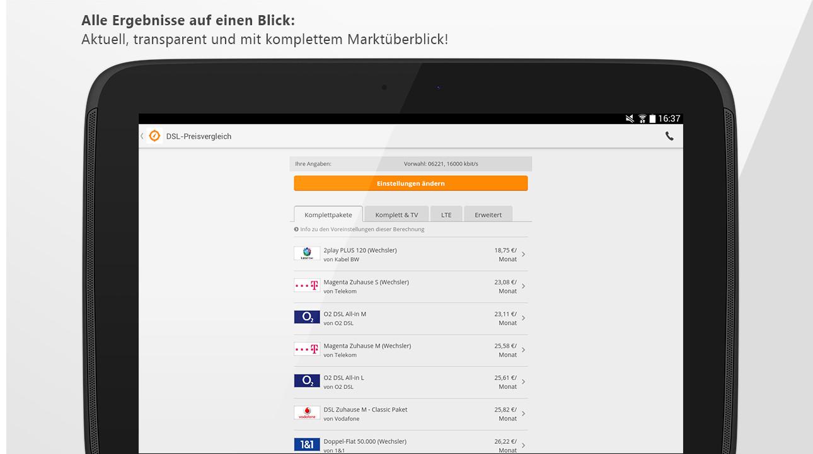The height and width of the screenshot is (454, 813).
Task: Tap the phone call icon
Action: (x=669, y=136)
